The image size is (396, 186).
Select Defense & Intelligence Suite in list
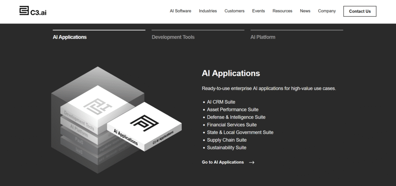click(236, 117)
